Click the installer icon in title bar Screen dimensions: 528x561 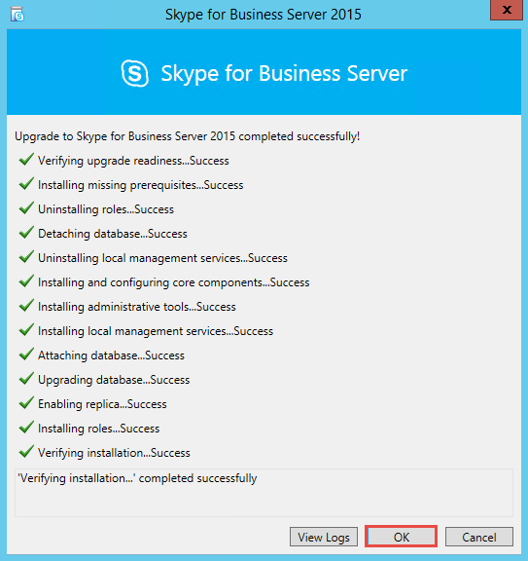coord(17,15)
